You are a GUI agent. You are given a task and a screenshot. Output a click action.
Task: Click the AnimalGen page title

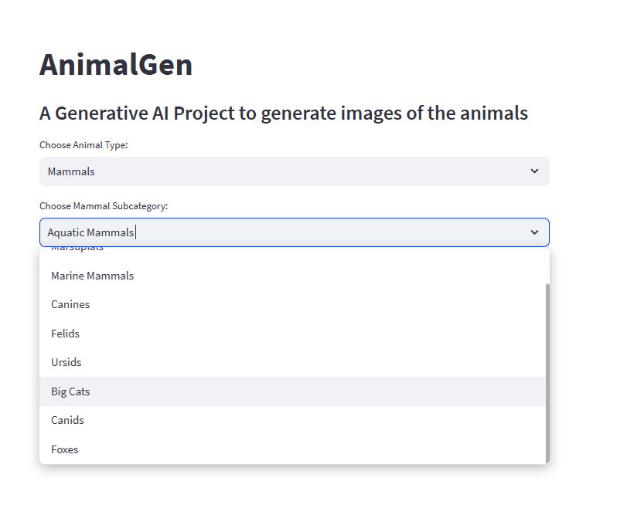tap(116, 65)
